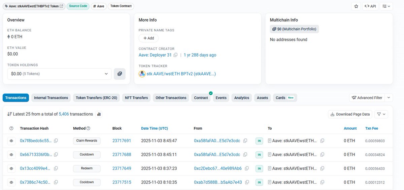Switch to the Transactions tab

coord(16,98)
